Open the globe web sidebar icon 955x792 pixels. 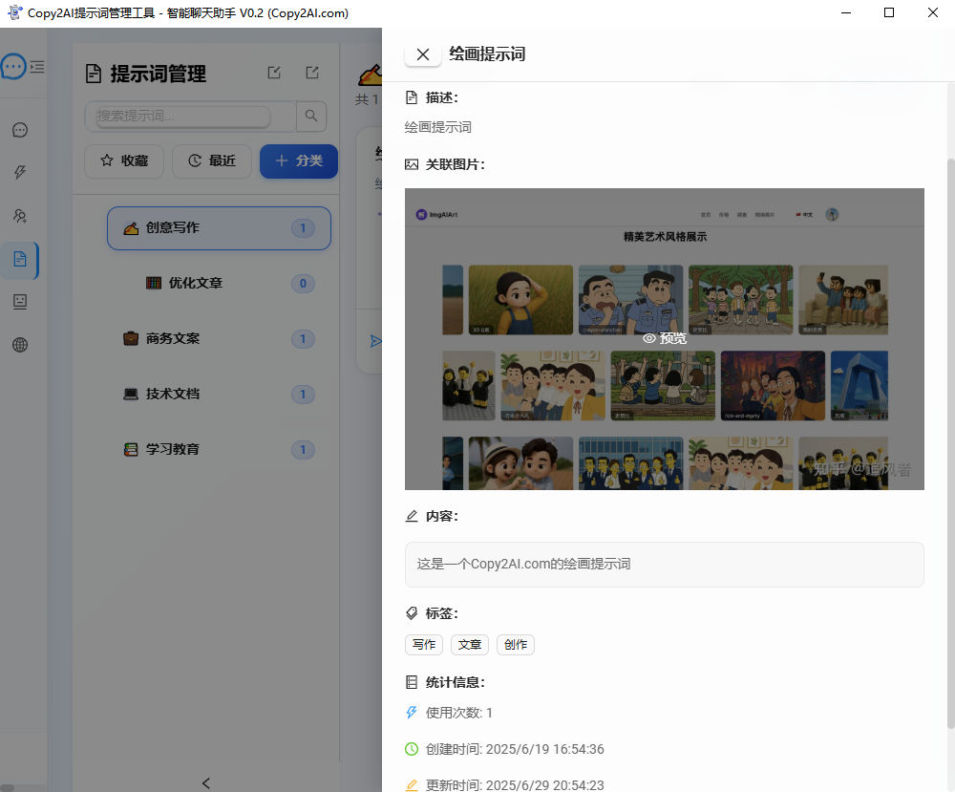(x=20, y=345)
